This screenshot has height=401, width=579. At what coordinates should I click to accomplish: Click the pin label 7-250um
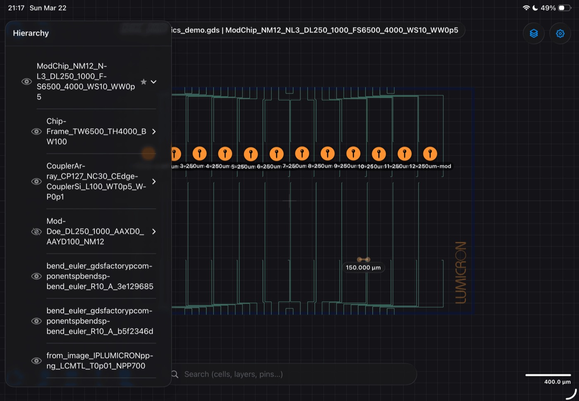click(294, 166)
